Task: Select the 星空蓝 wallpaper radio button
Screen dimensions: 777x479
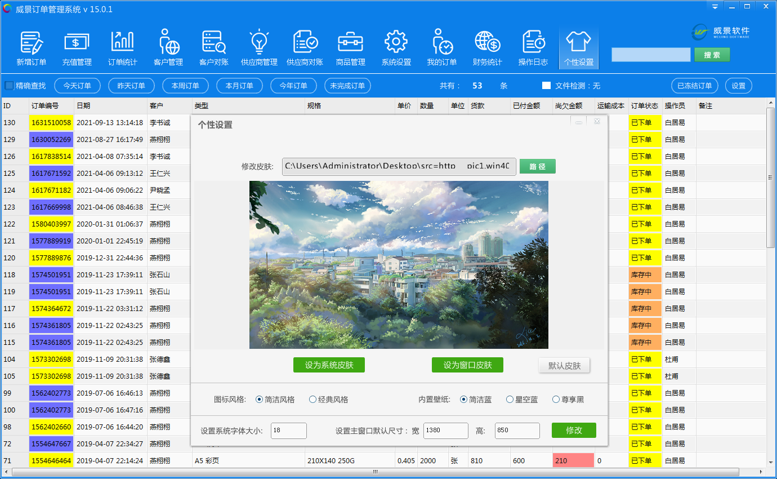Action: (x=510, y=400)
